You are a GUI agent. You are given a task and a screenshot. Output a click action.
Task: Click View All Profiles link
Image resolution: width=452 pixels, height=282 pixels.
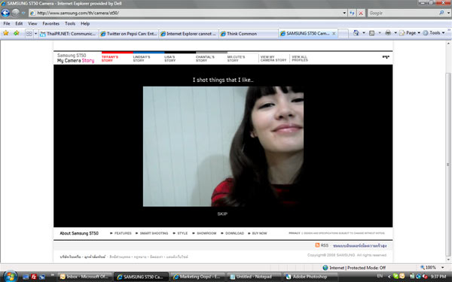[300, 59]
